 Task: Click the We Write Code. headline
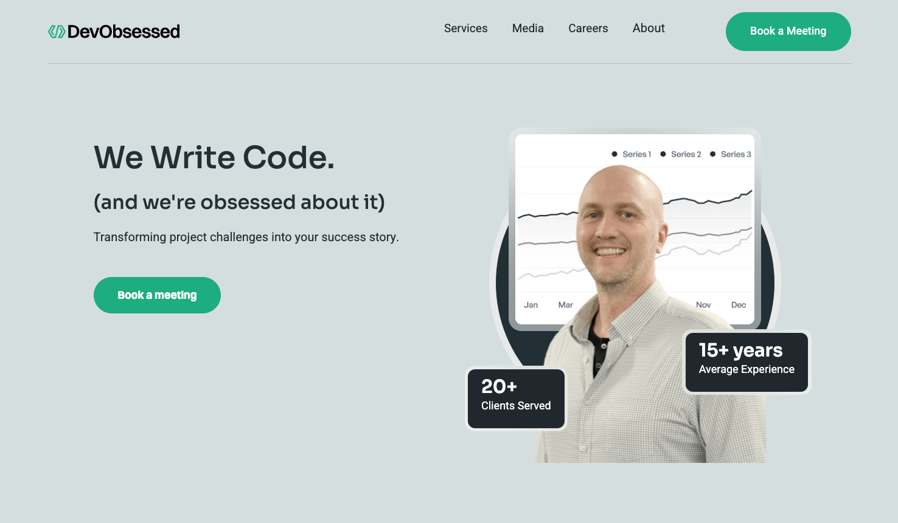coord(214,157)
